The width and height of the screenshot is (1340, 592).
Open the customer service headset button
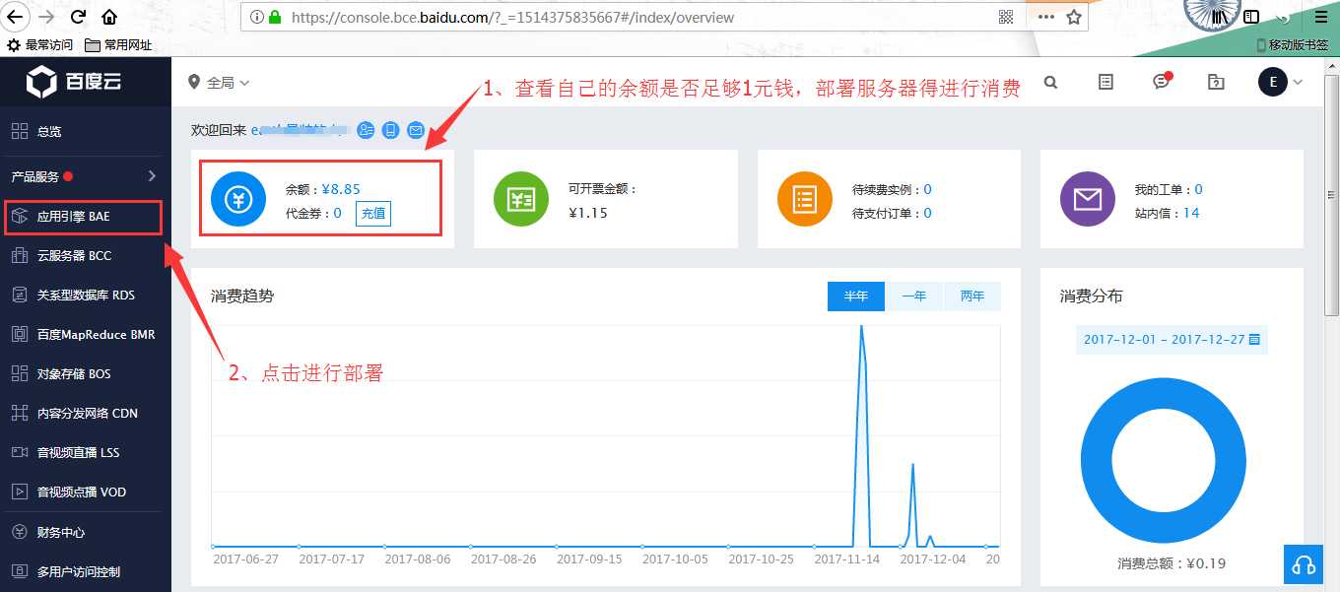pos(1304,564)
